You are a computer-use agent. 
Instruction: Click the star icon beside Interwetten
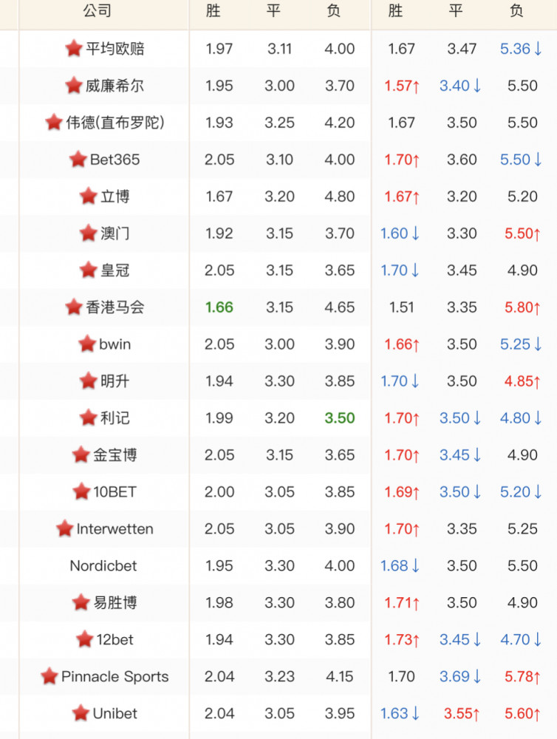pyautogui.click(x=64, y=528)
